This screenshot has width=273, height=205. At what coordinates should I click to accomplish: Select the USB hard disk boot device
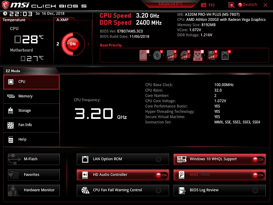(x=171, y=55)
